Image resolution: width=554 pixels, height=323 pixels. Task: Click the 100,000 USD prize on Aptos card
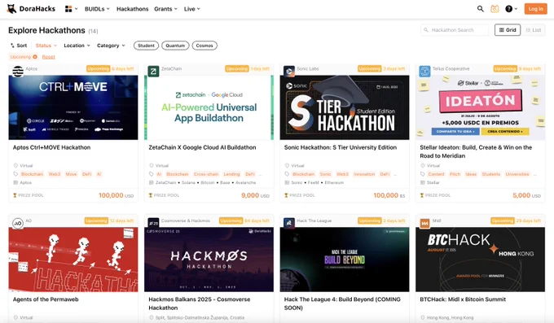click(x=116, y=195)
